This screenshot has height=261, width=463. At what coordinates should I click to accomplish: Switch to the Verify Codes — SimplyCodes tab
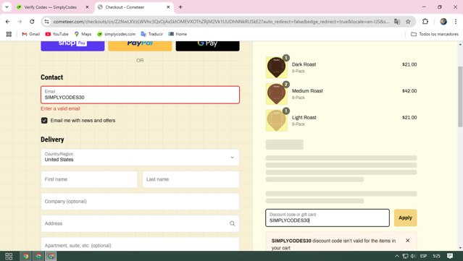pos(50,7)
